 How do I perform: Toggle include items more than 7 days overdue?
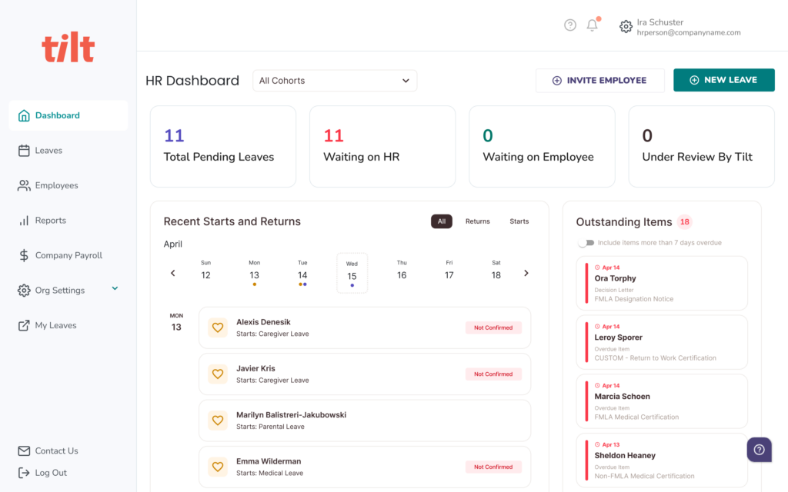pyautogui.click(x=586, y=243)
